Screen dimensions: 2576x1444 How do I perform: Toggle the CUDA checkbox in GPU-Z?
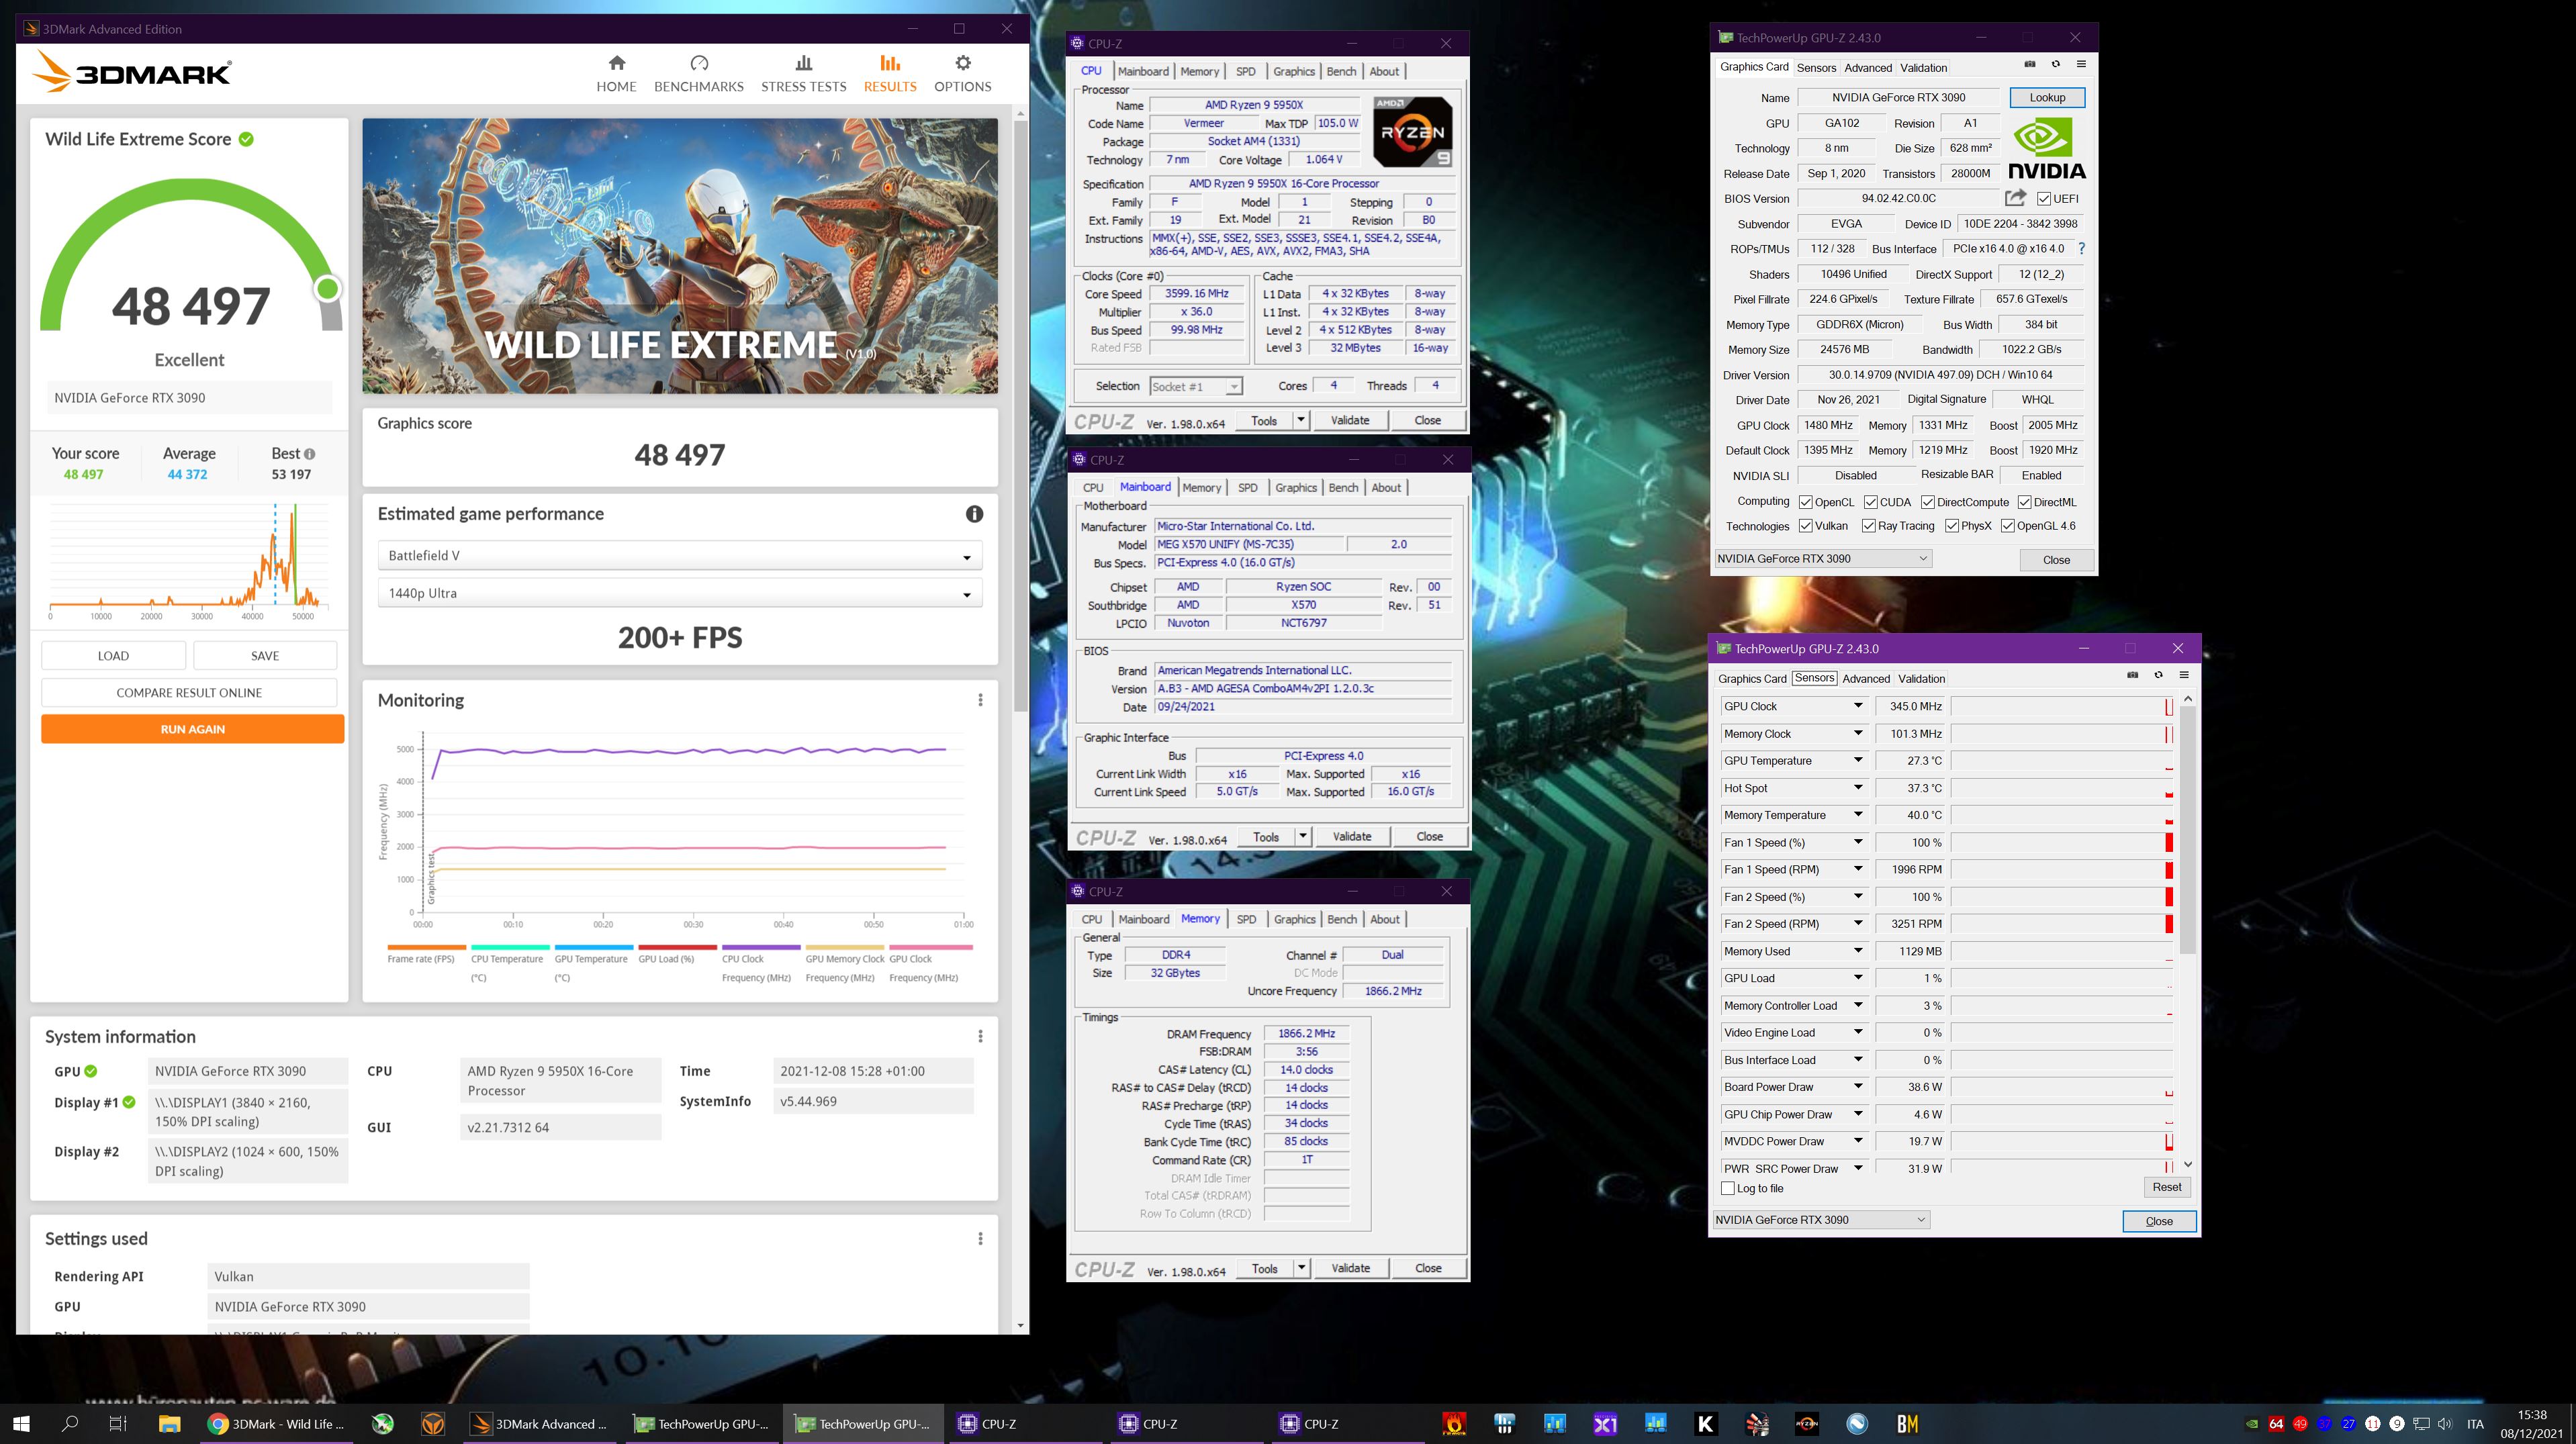tap(1870, 502)
